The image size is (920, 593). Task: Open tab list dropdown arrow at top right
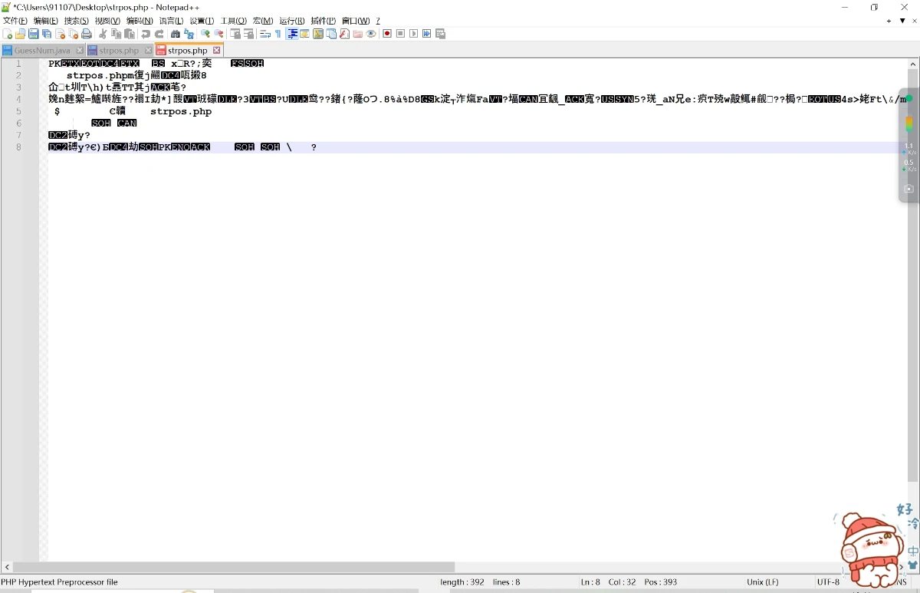902,21
